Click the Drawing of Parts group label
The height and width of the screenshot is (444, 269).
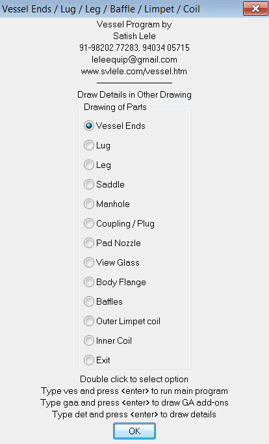[x=115, y=107]
